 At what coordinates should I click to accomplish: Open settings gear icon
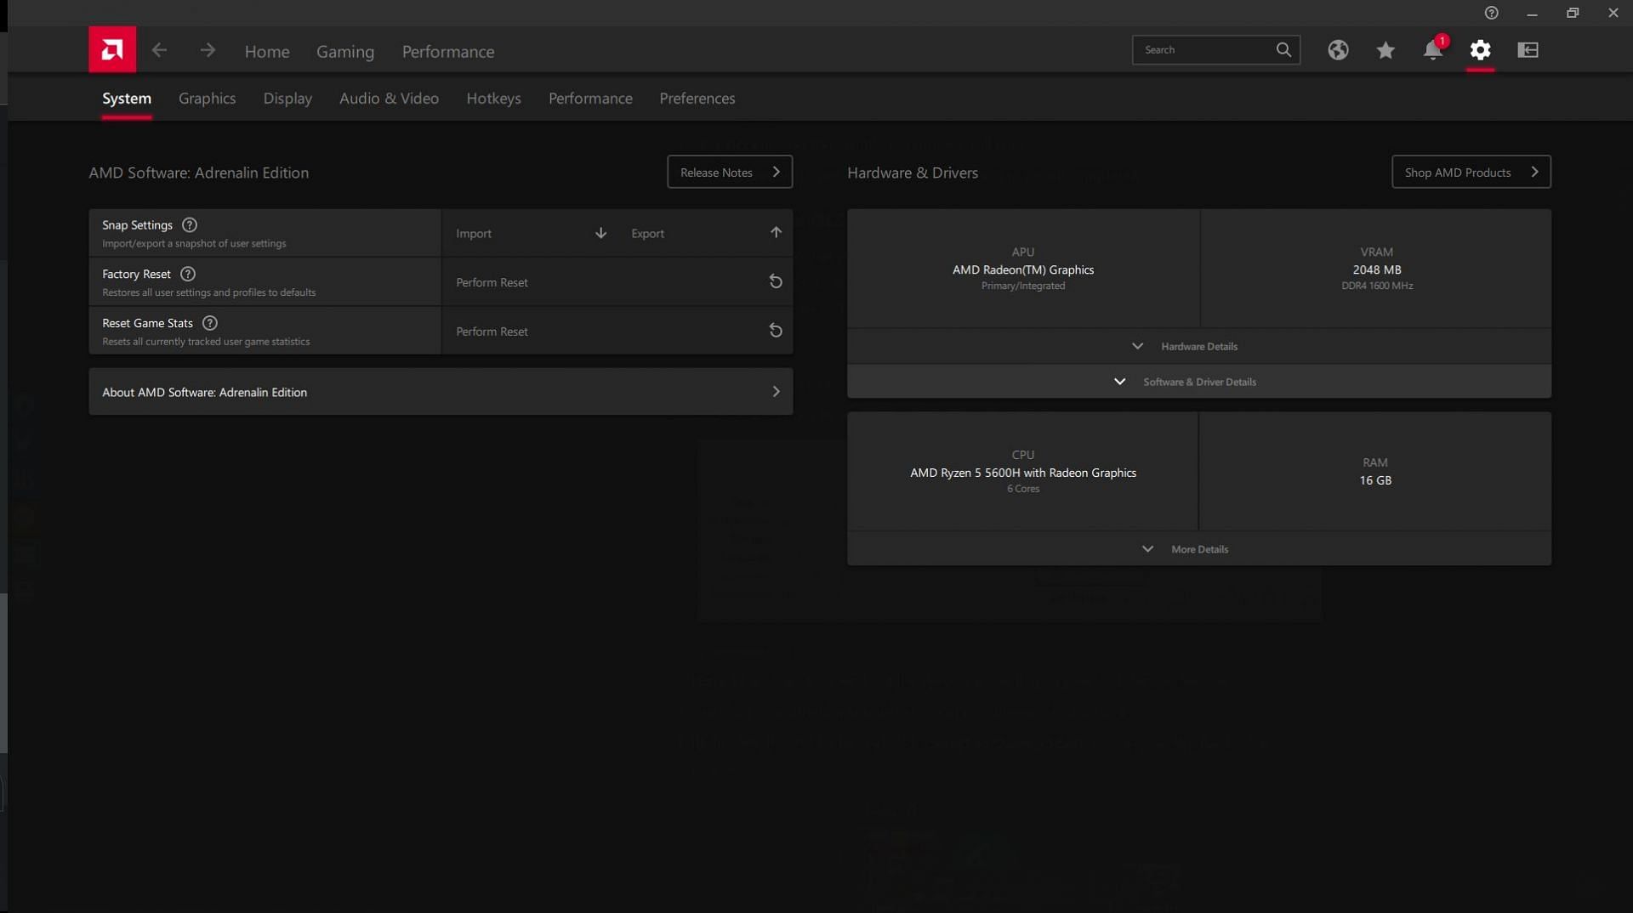[x=1481, y=50]
